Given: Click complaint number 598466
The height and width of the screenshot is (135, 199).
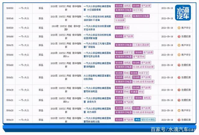Looking at the screenshot, I should 10,55.
